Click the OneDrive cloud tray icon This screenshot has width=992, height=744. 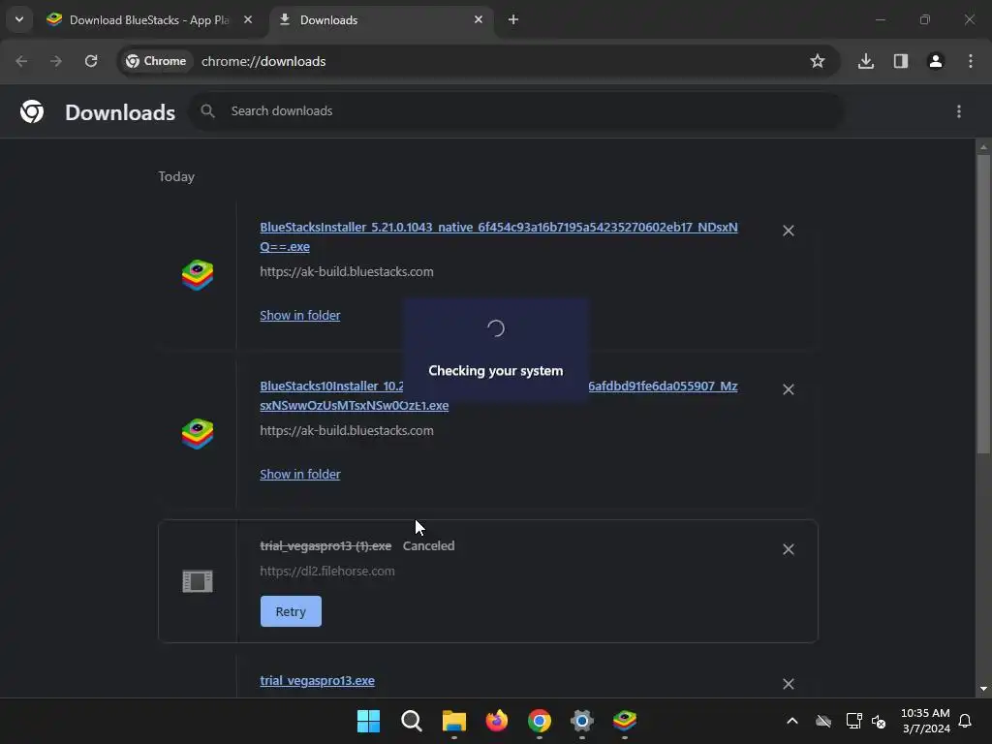[823, 721]
